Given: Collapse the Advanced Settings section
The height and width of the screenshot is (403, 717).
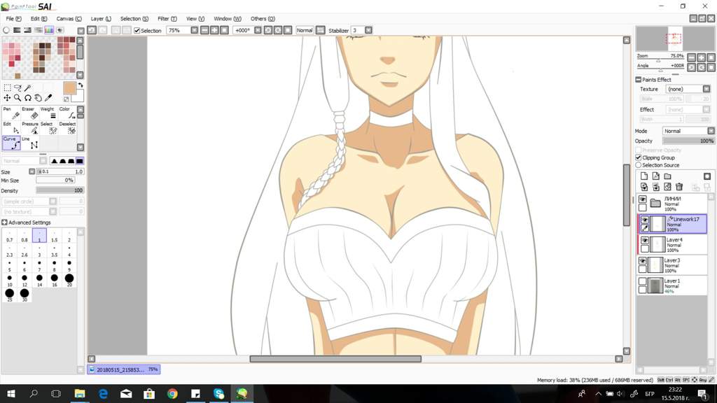Looking at the screenshot, I should click(5, 222).
